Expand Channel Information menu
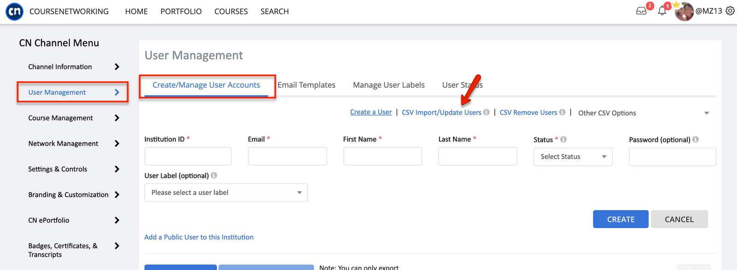The height and width of the screenshot is (270, 737). [x=117, y=67]
